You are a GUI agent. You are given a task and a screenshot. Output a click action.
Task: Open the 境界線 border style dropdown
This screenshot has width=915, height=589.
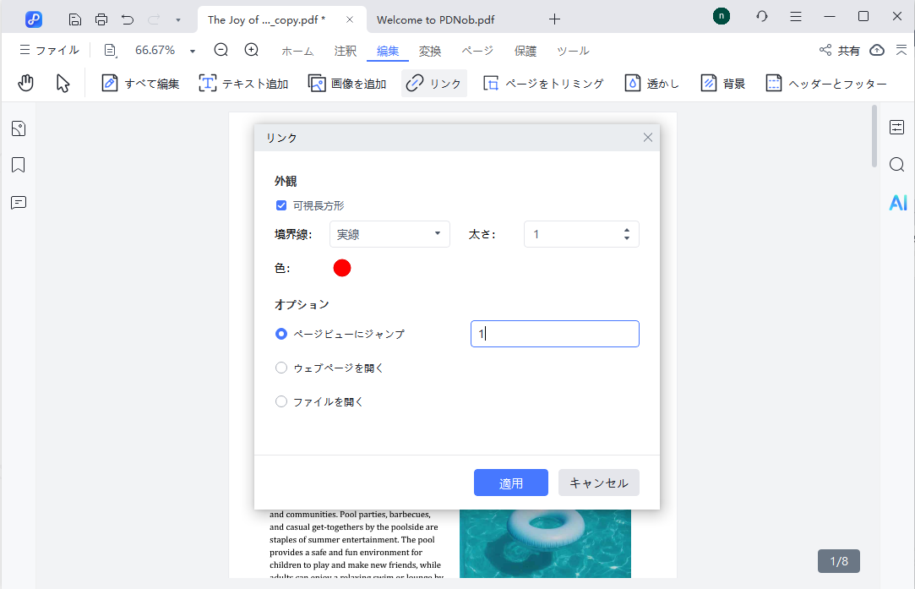389,234
